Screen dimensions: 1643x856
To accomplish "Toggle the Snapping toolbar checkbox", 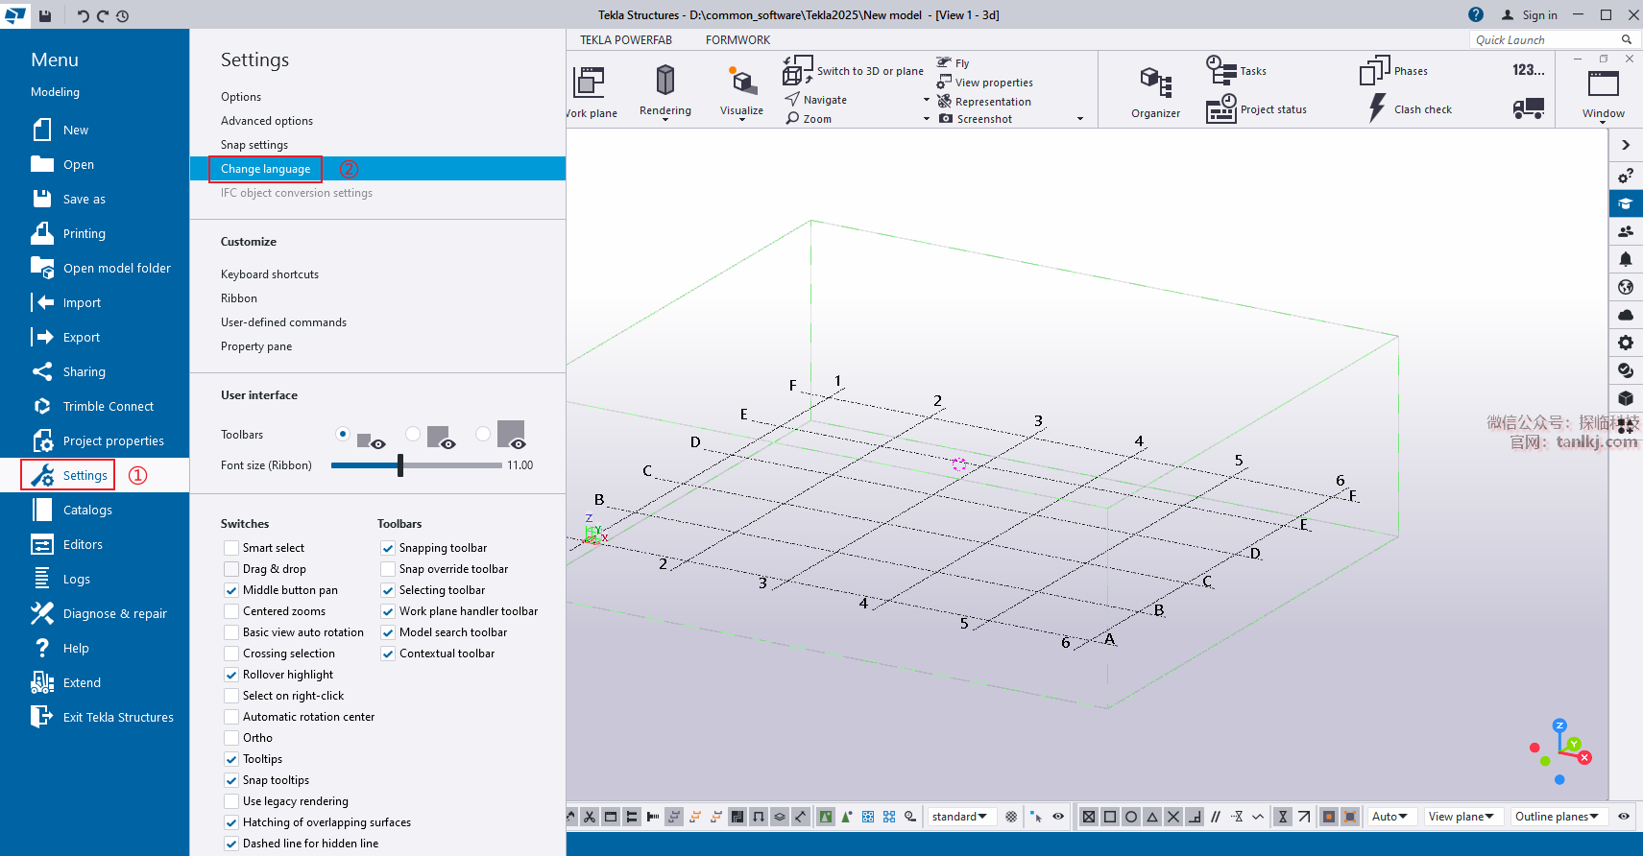I will click(x=388, y=548).
